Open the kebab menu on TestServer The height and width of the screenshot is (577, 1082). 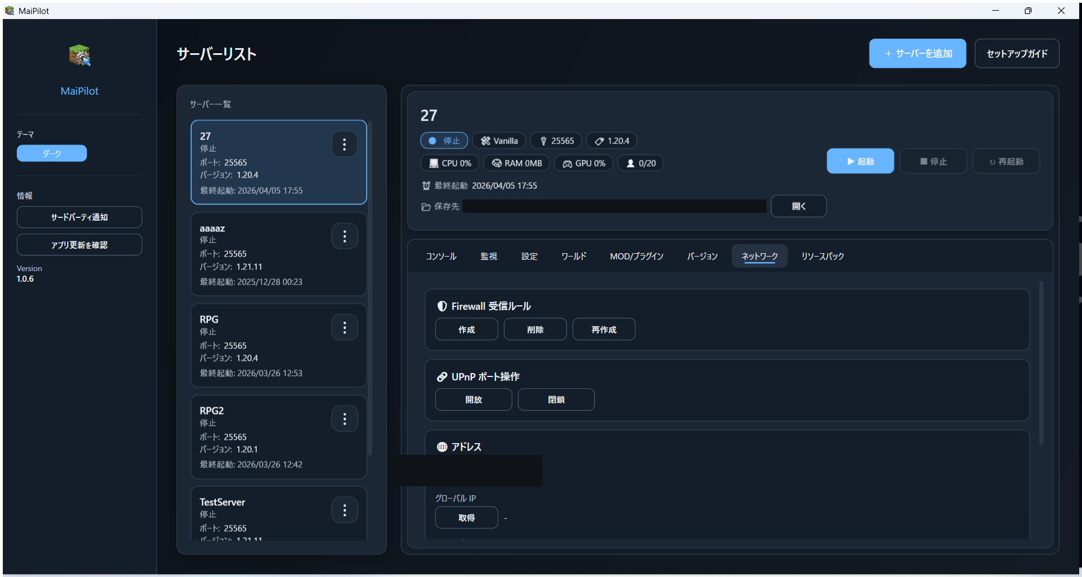click(344, 510)
